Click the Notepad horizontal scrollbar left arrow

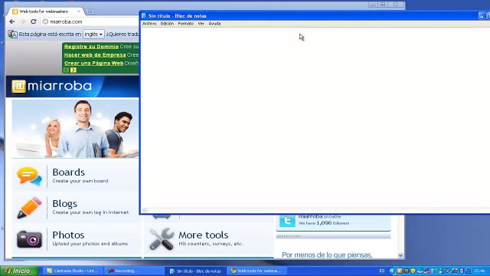tap(145, 210)
